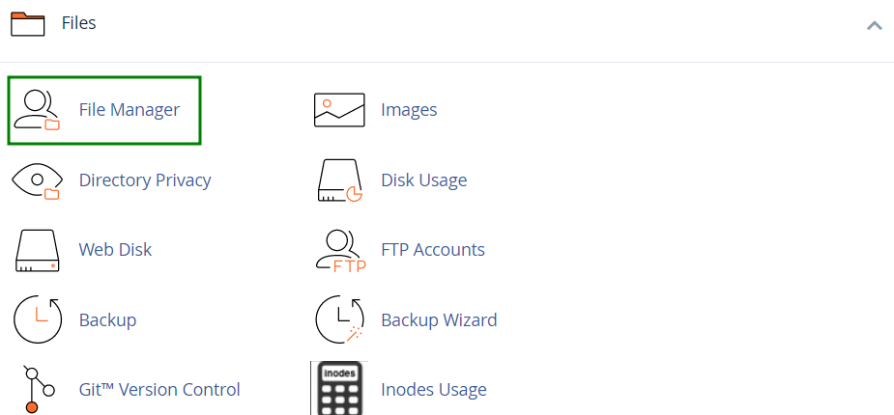The image size is (894, 415).
Task: Click the Git Version Control branch icon
Action: [x=33, y=390]
